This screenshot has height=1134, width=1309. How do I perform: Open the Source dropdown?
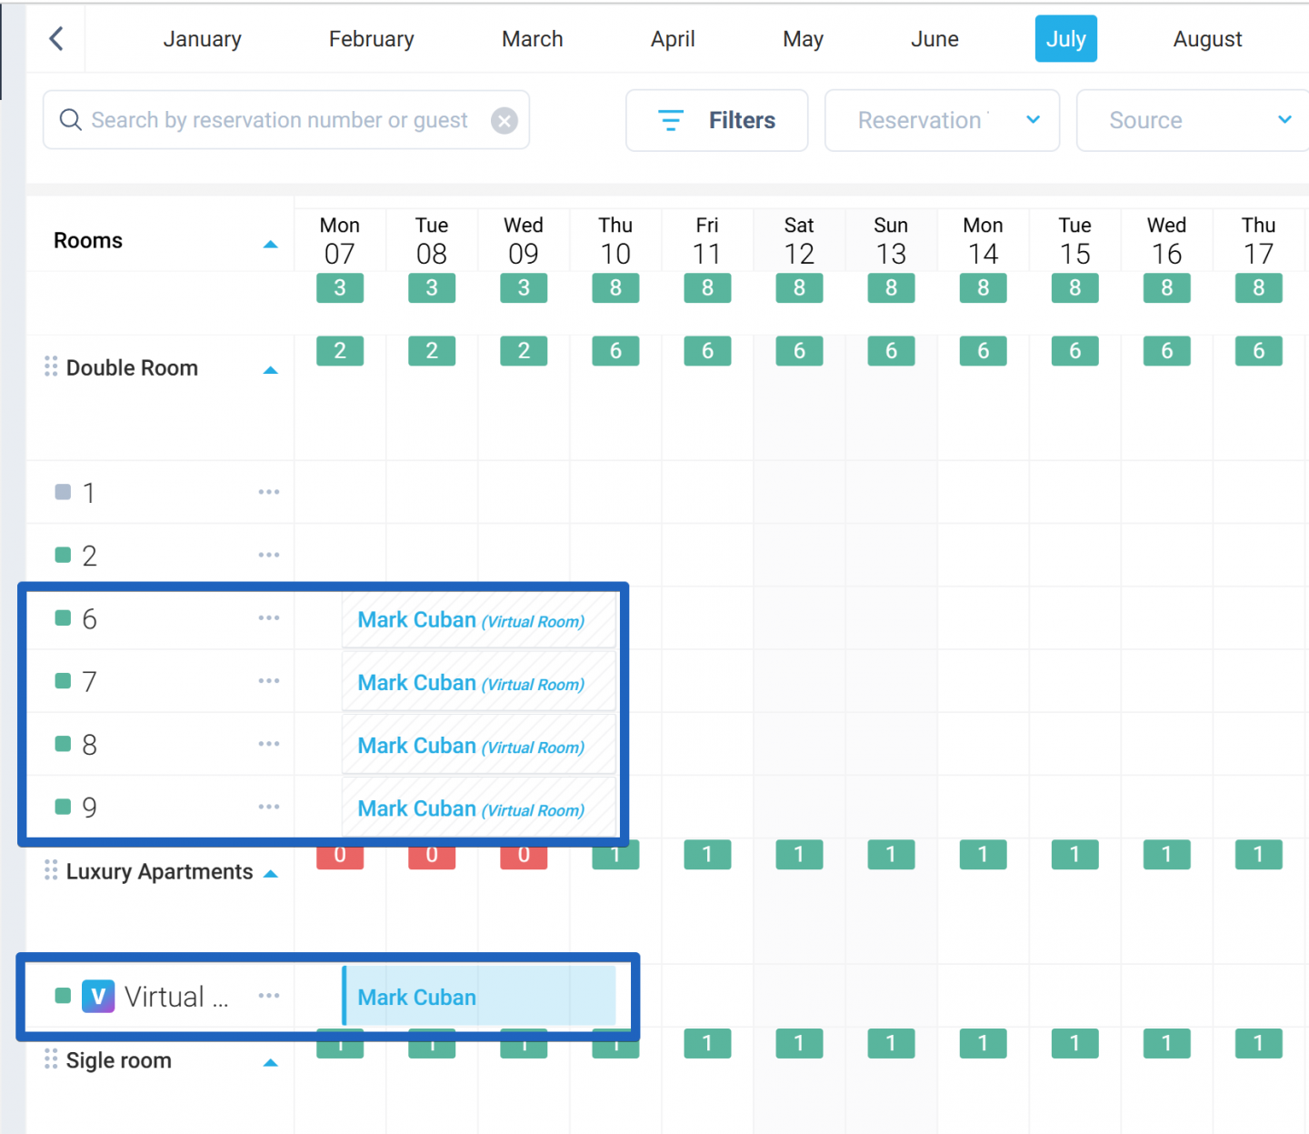coord(1193,120)
